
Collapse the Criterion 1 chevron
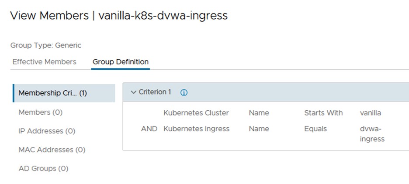[x=134, y=92]
